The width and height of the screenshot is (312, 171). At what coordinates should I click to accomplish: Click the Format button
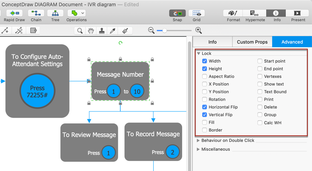tap(233, 14)
